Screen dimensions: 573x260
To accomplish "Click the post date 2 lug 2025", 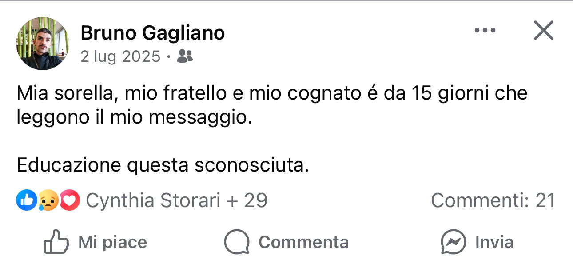I will [x=120, y=56].
